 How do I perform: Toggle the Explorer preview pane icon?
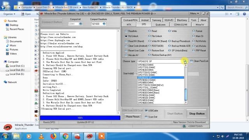pyautogui.click(x=237, y=14)
